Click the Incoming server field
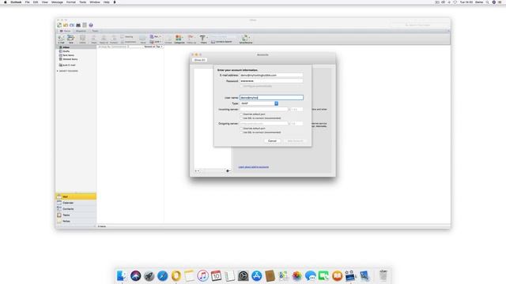The image size is (506, 284). coord(264,110)
